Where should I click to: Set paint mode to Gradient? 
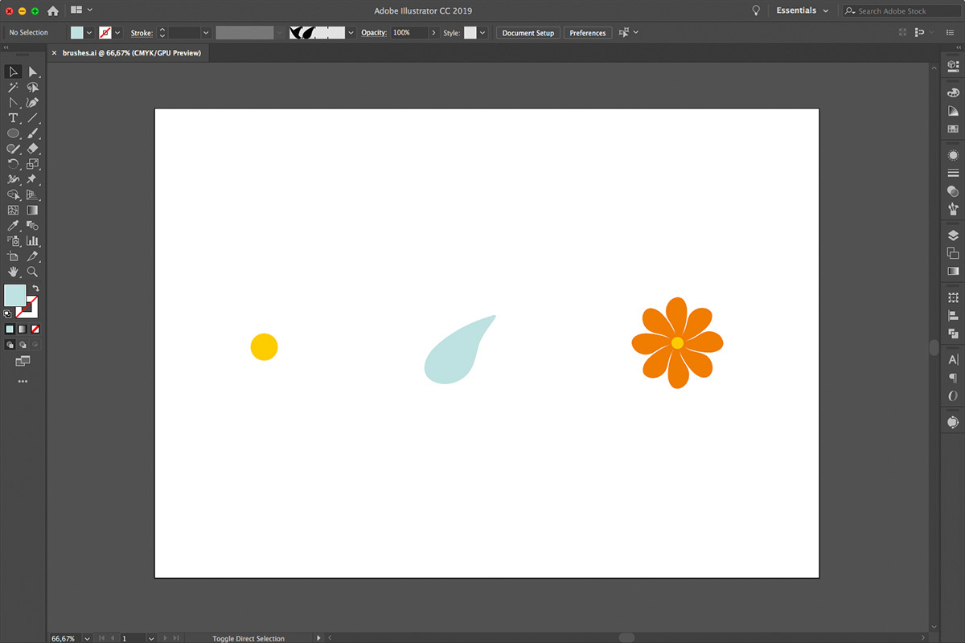23,329
